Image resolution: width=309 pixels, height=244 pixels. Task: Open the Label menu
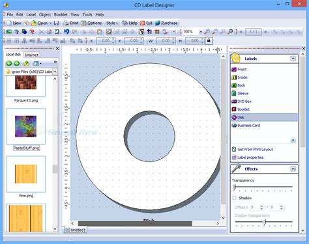[31, 14]
